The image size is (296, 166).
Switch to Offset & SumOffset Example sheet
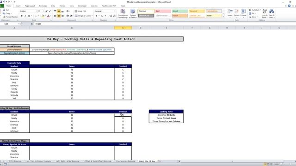click(x=98, y=161)
